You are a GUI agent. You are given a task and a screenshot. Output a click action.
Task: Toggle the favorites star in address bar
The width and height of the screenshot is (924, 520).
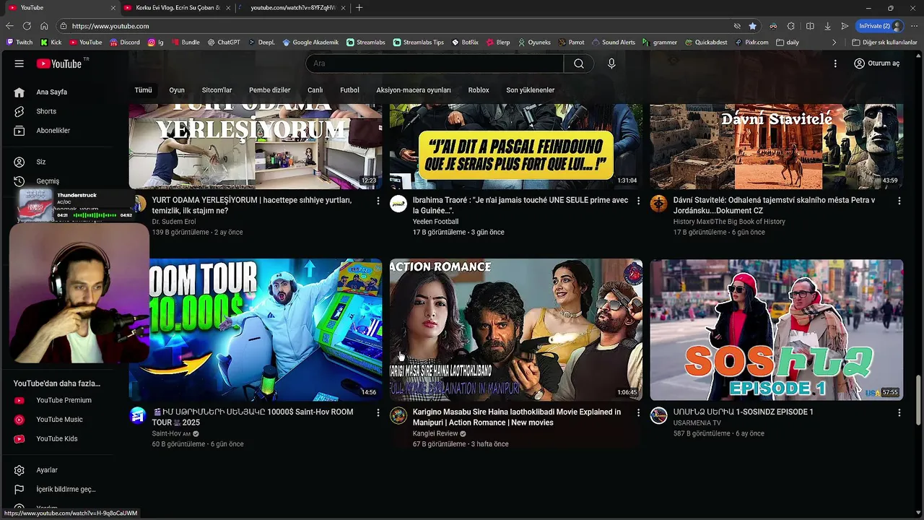[753, 26]
